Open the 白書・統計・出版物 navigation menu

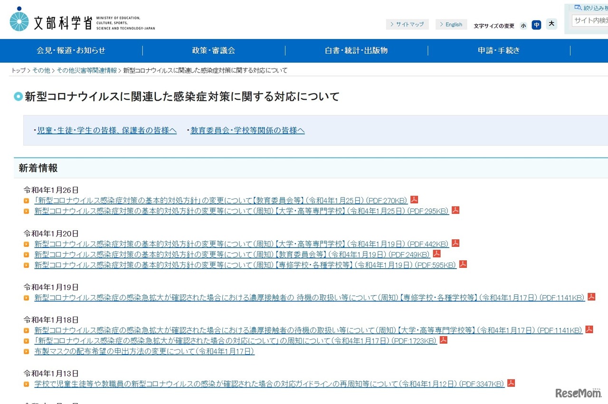click(x=355, y=50)
